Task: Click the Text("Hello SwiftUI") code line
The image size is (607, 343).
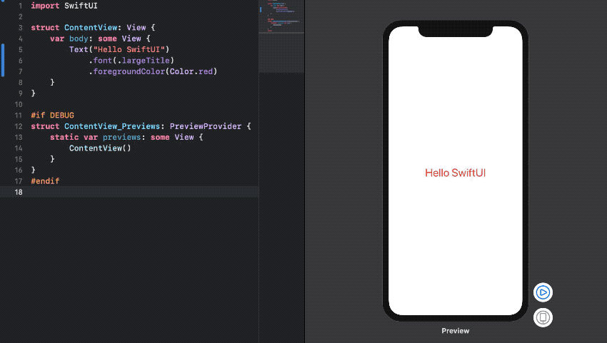Action: tap(119, 49)
